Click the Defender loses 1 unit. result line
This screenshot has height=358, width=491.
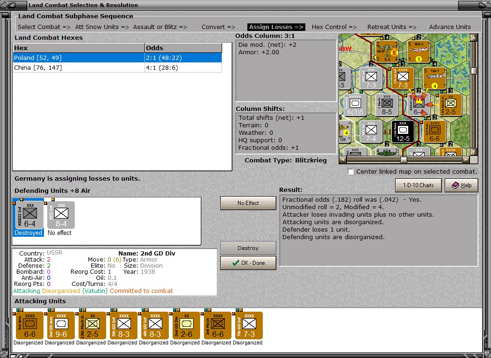click(x=316, y=229)
